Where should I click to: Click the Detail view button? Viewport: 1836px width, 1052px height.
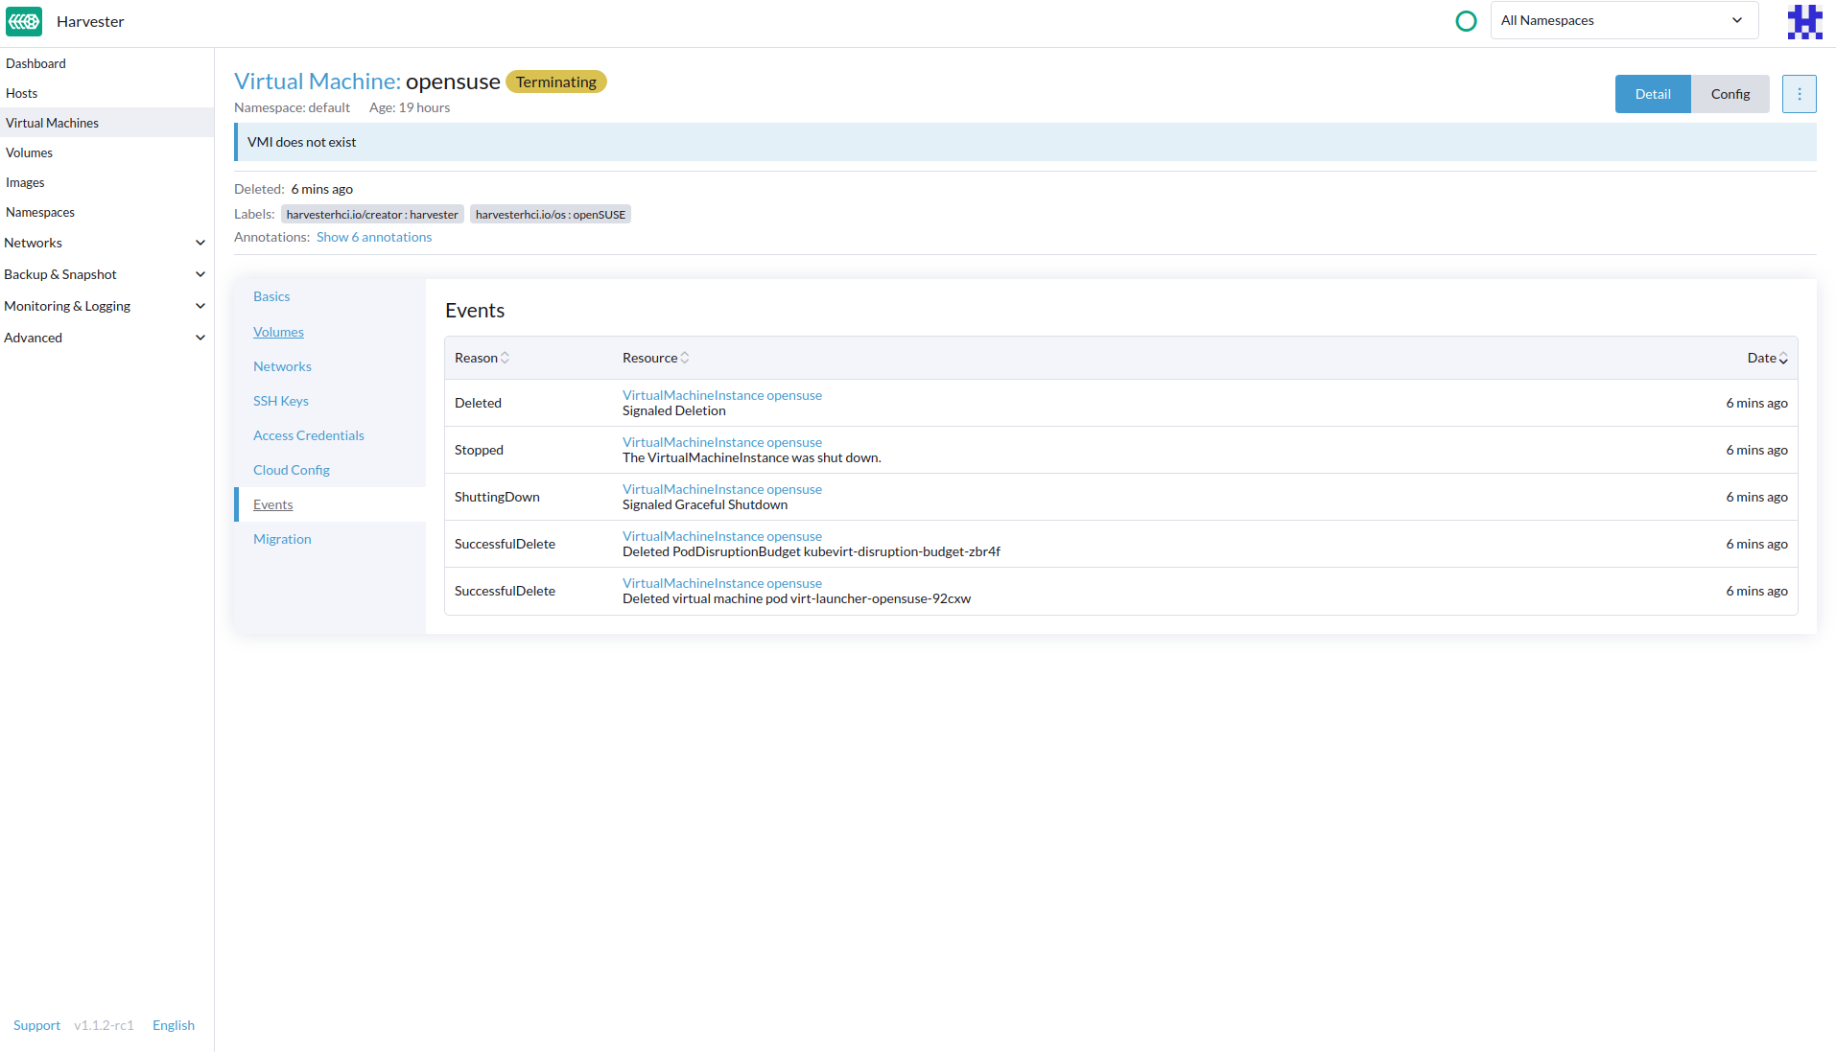pyautogui.click(x=1653, y=94)
